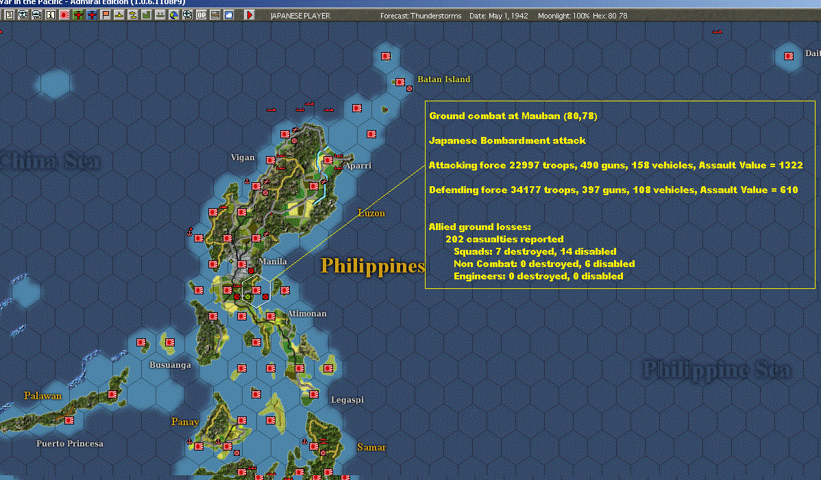Image resolution: width=821 pixels, height=480 pixels.
Task: Click 'Squads: 7 destroyed, 14 disabled' line
Action: 535,251
